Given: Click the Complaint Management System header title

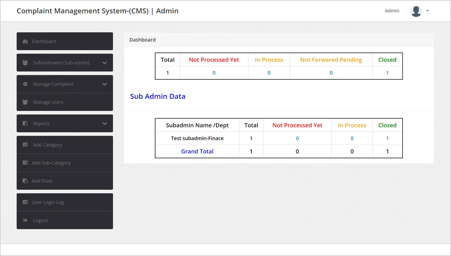Looking at the screenshot, I should 98,11.
